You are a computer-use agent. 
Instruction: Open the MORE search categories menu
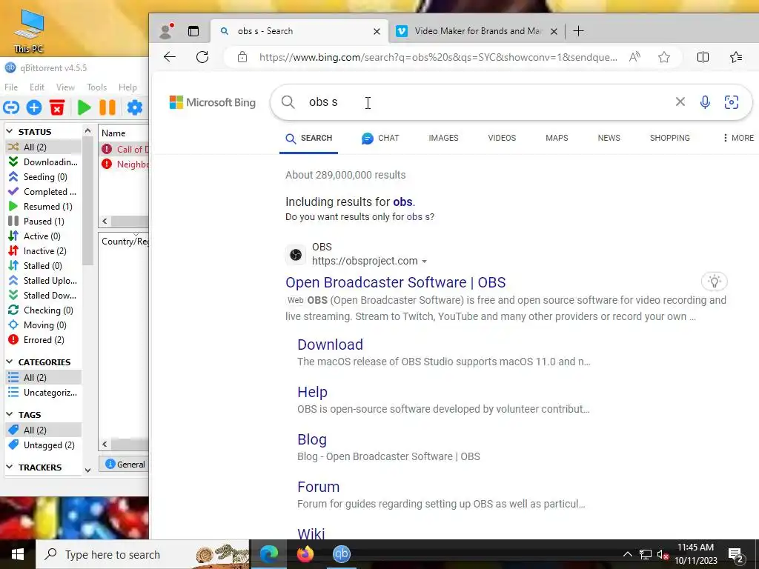point(738,138)
